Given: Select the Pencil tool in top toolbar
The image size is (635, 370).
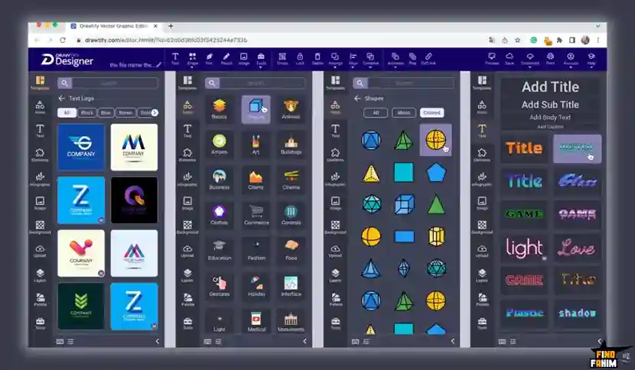Looking at the screenshot, I should (226, 57).
